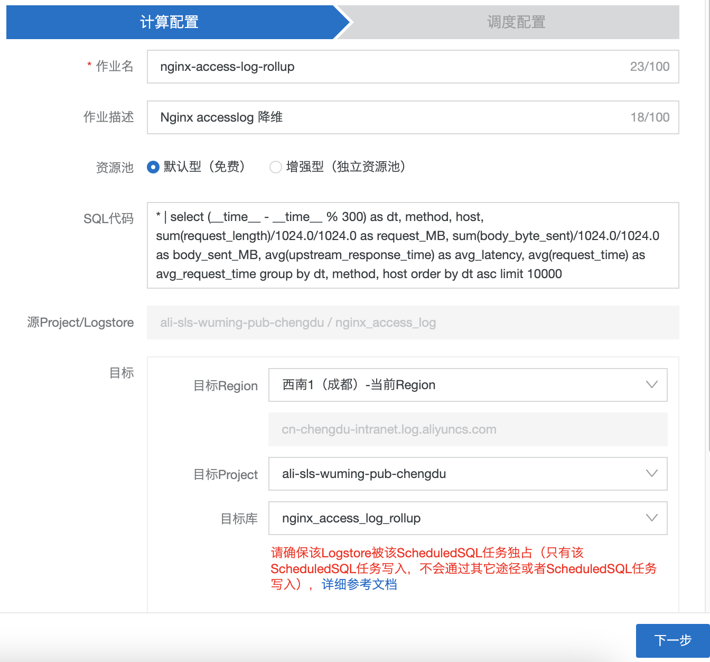Screen dimensions: 710x662
Task: Switch to the 计算配置 step tab
Action: 170,22
